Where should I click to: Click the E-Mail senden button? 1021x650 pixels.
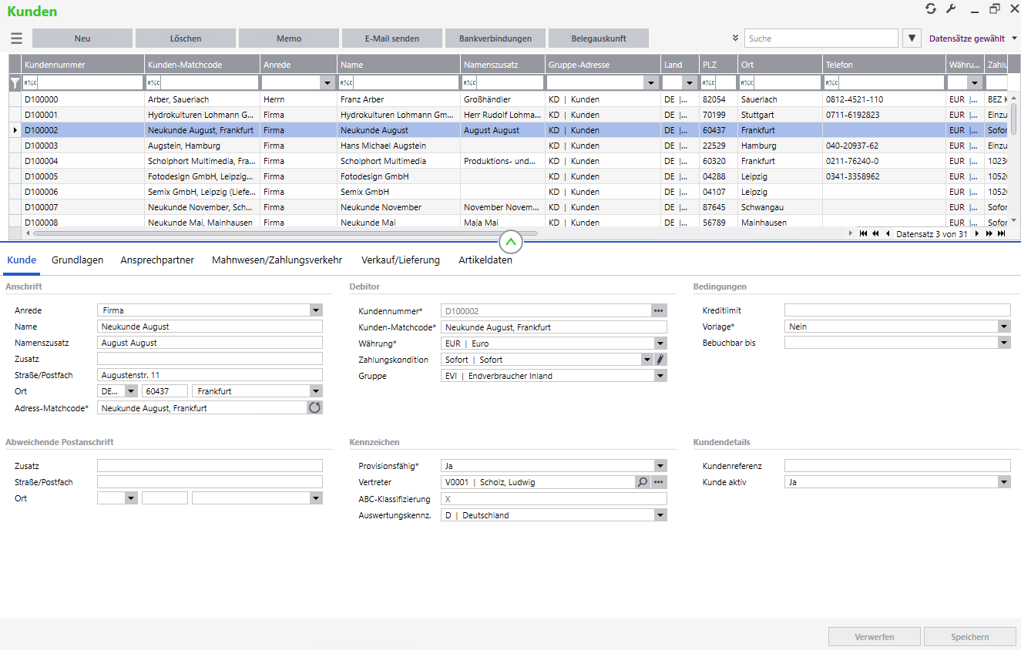(x=392, y=39)
